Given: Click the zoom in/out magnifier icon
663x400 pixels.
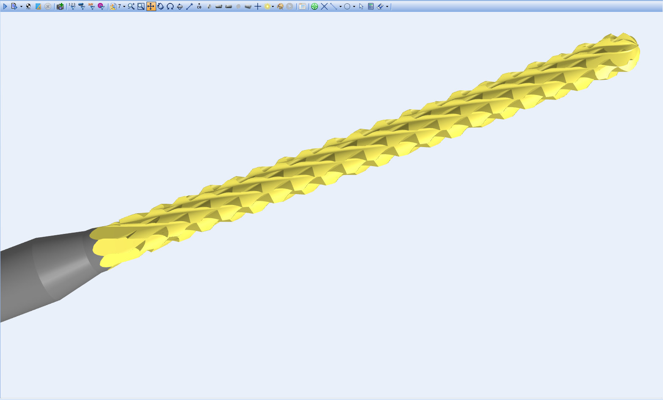Looking at the screenshot, I should 131,6.
